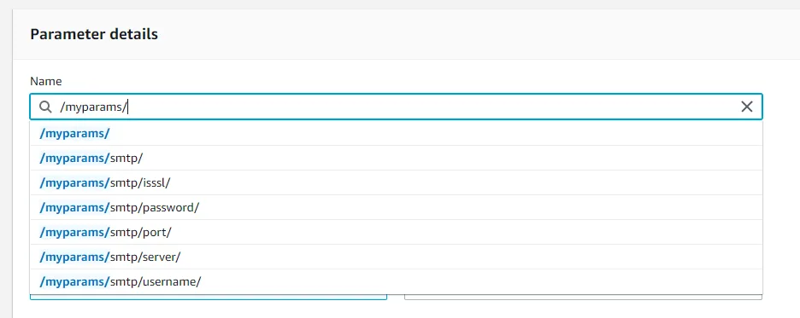
Task: Click the magnifier search icon in Name field
Action: point(45,107)
